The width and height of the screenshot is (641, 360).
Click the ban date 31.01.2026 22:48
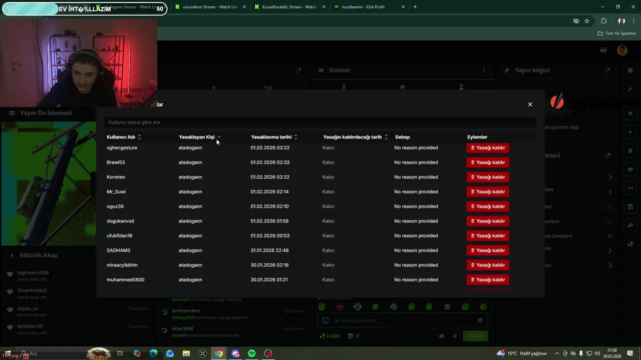(x=270, y=250)
